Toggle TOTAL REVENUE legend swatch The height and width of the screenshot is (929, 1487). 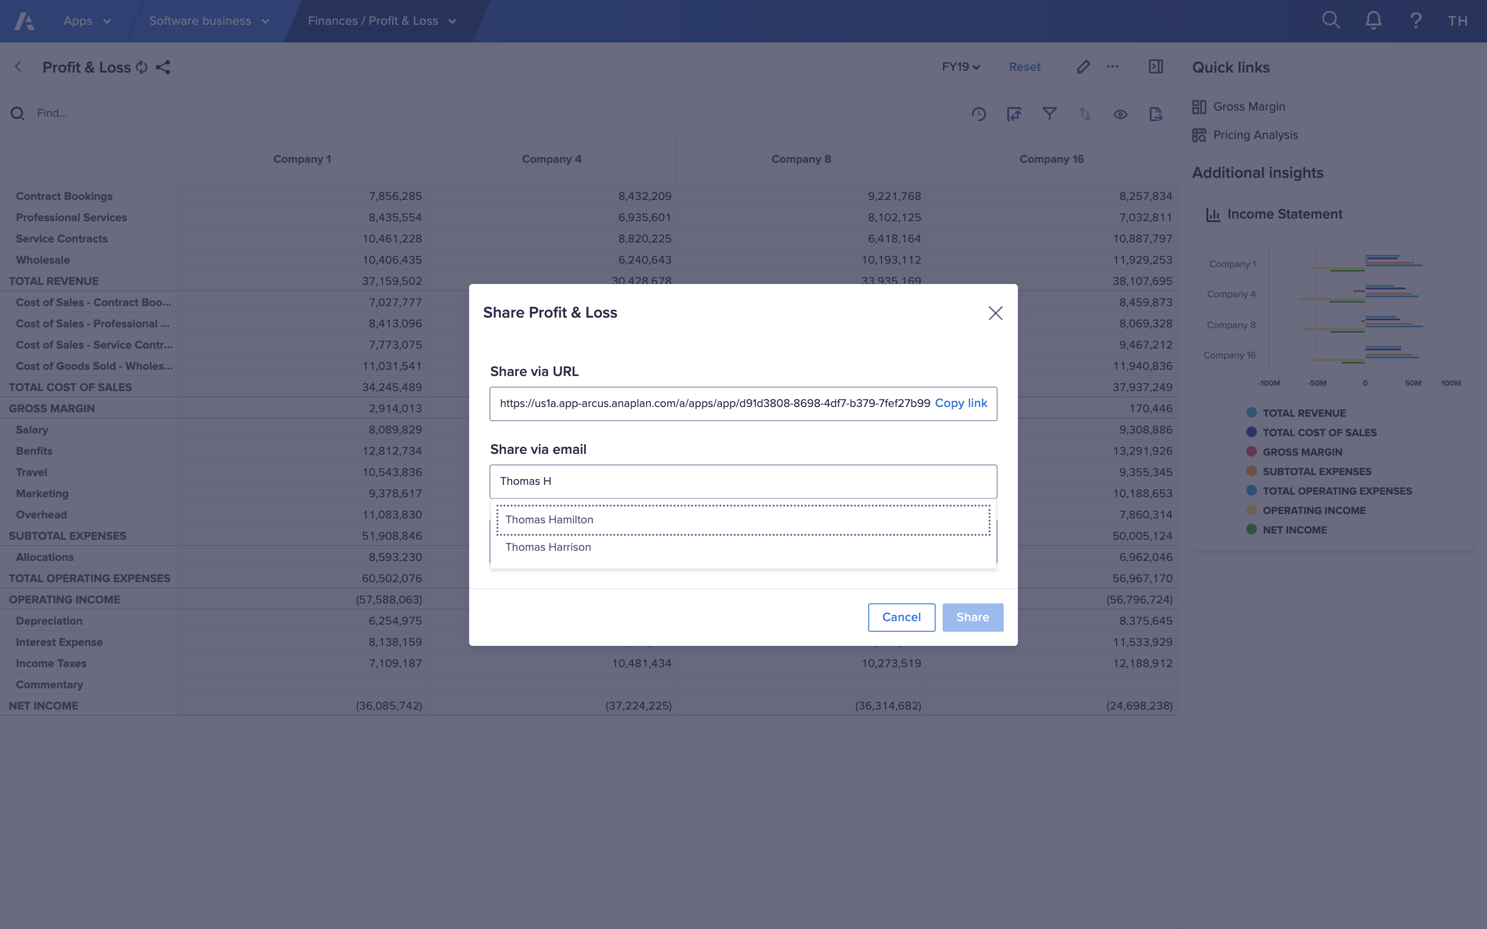1251,413
